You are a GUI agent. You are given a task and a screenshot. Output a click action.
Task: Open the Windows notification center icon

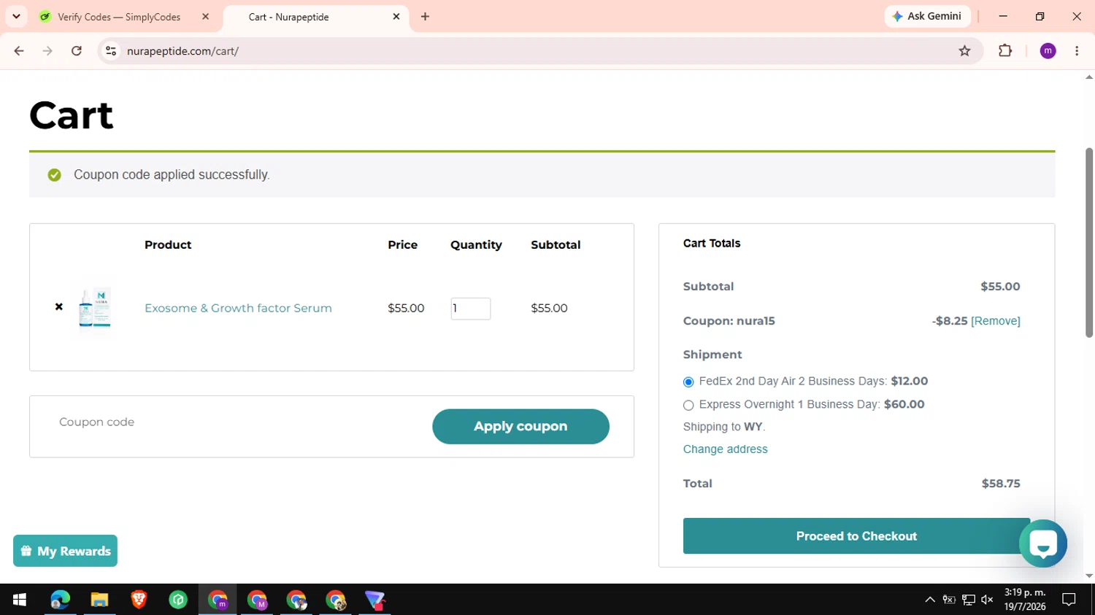click(1069, 600)
